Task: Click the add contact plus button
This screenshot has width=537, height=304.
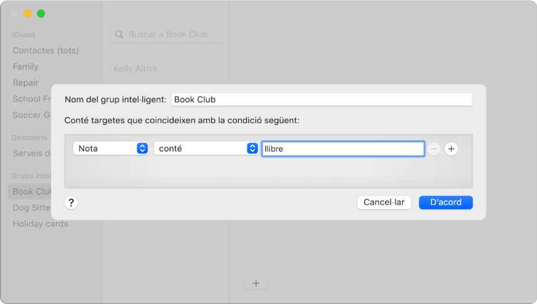Action: (256, 283)
